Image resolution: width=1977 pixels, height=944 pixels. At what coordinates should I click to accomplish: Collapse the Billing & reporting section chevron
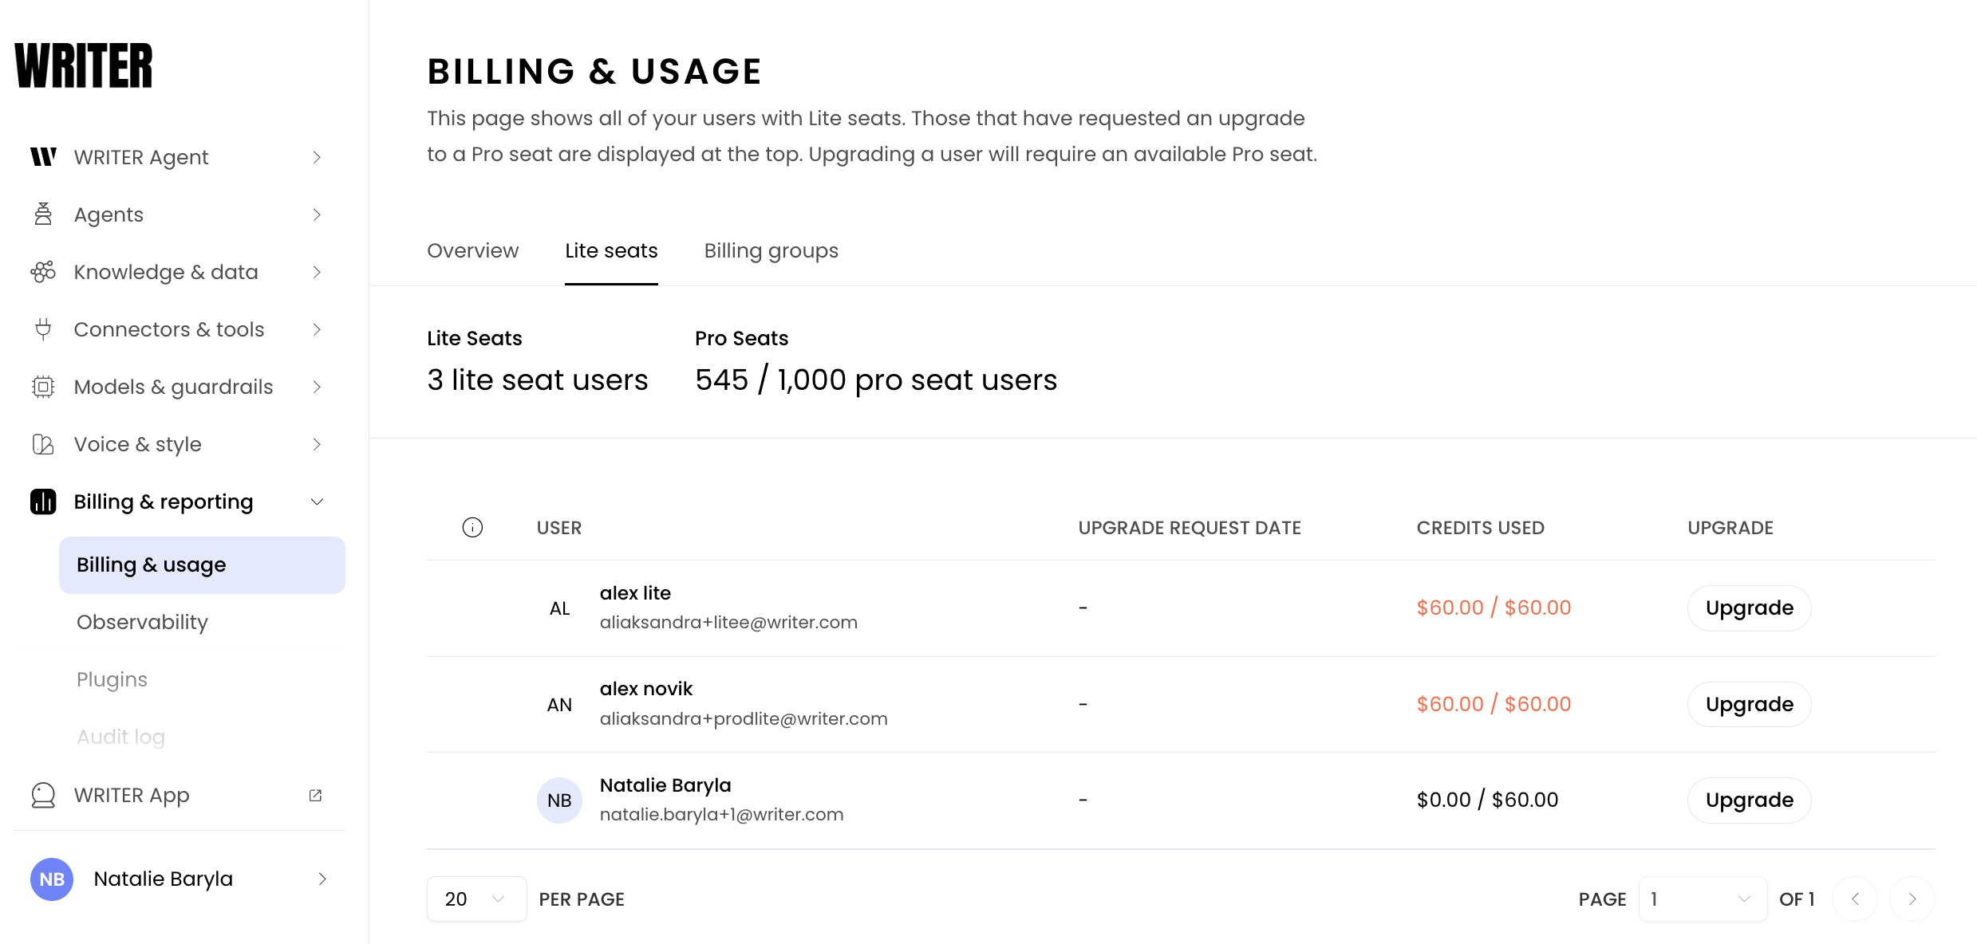[317, 501]
